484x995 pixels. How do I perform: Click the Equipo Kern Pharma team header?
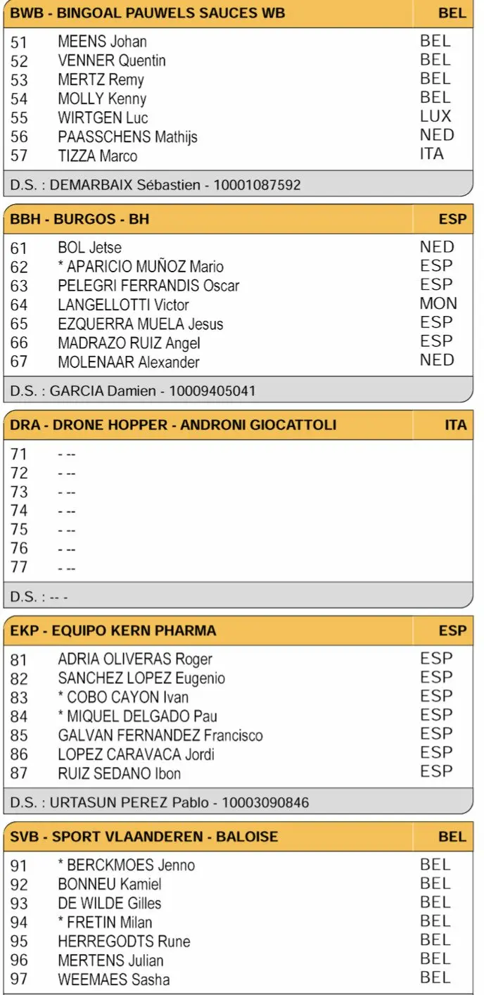point(113,630)
